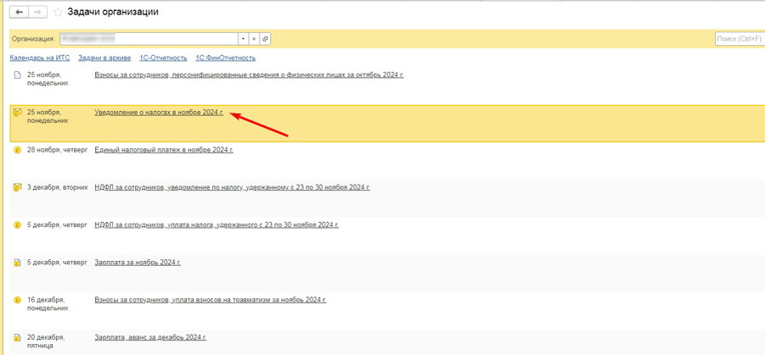Click envelope icon of НДФЛ уведомление task
The height and width of the screenshot is (355, 765).
point(18,187)
